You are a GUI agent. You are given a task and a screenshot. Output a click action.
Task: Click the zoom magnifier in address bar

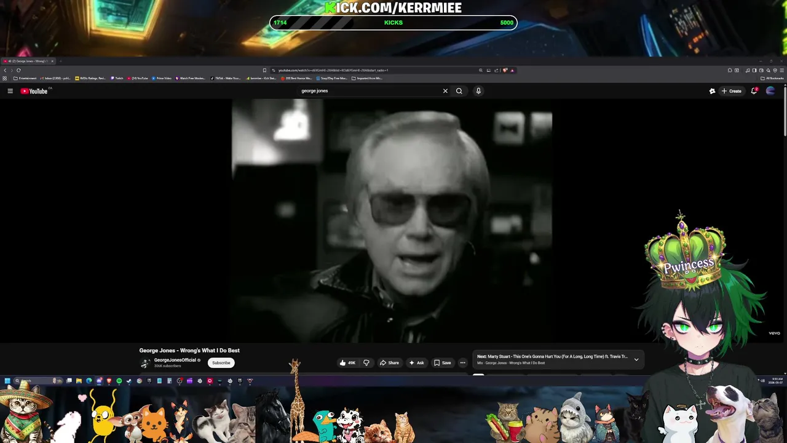click(x=481, y=70)
